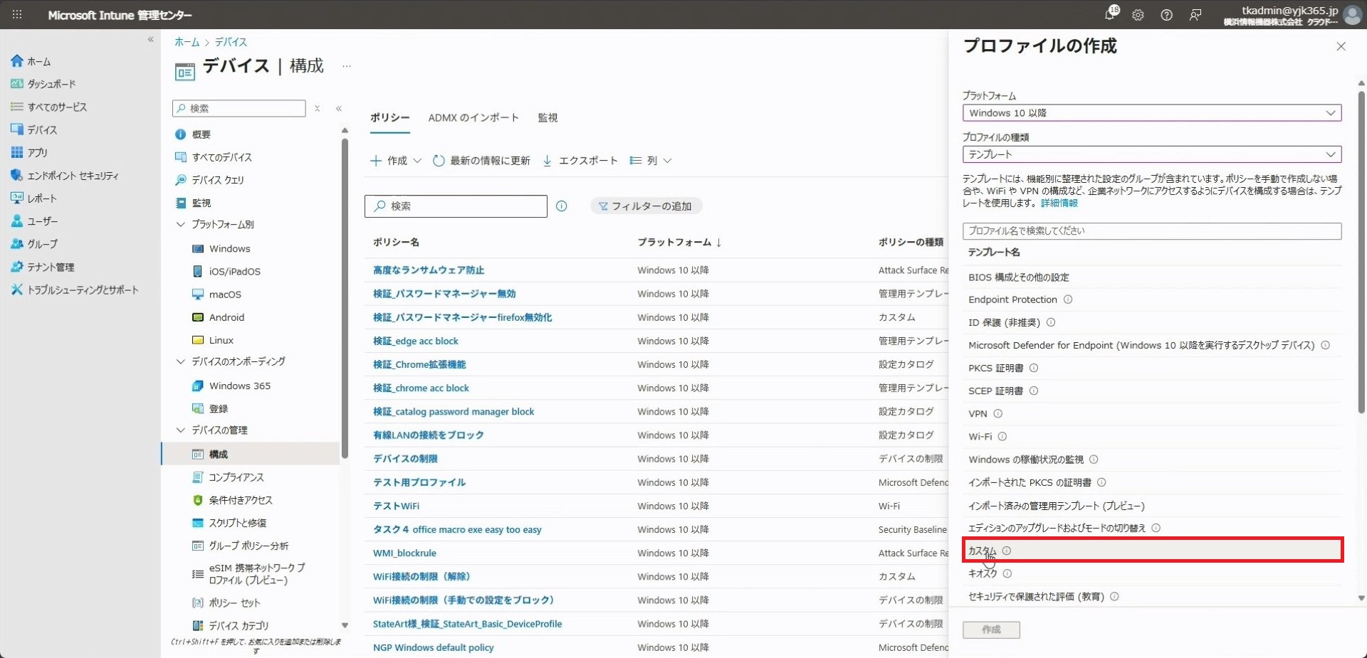The image size is (1367, 658).
Task: Click the info icon beside policy search
Action: coord(561,206)
